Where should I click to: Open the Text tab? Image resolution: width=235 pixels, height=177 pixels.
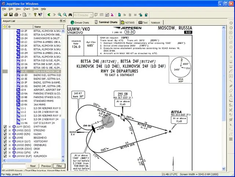pyautogui.click(x=143, y=23)
